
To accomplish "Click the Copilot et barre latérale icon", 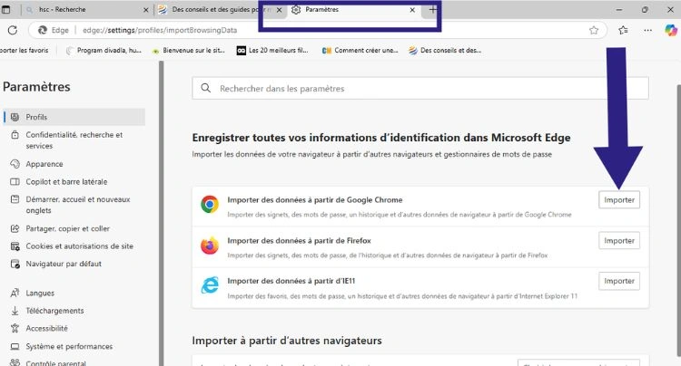I will coord(15,181).
